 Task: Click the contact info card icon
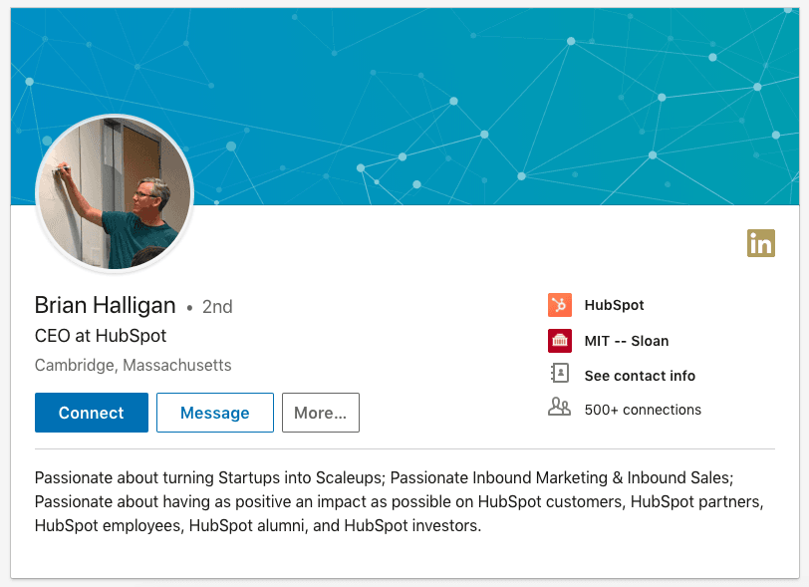tap(560, 375)
